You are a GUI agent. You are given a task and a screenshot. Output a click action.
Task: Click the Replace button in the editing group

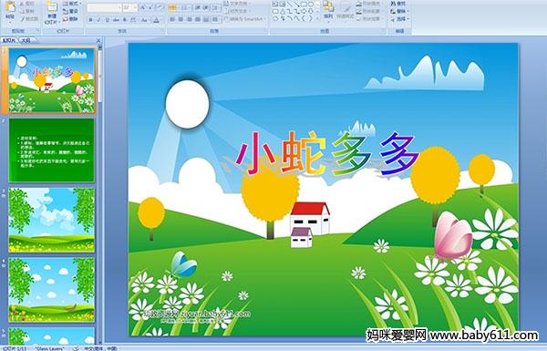tap(398, 11)
